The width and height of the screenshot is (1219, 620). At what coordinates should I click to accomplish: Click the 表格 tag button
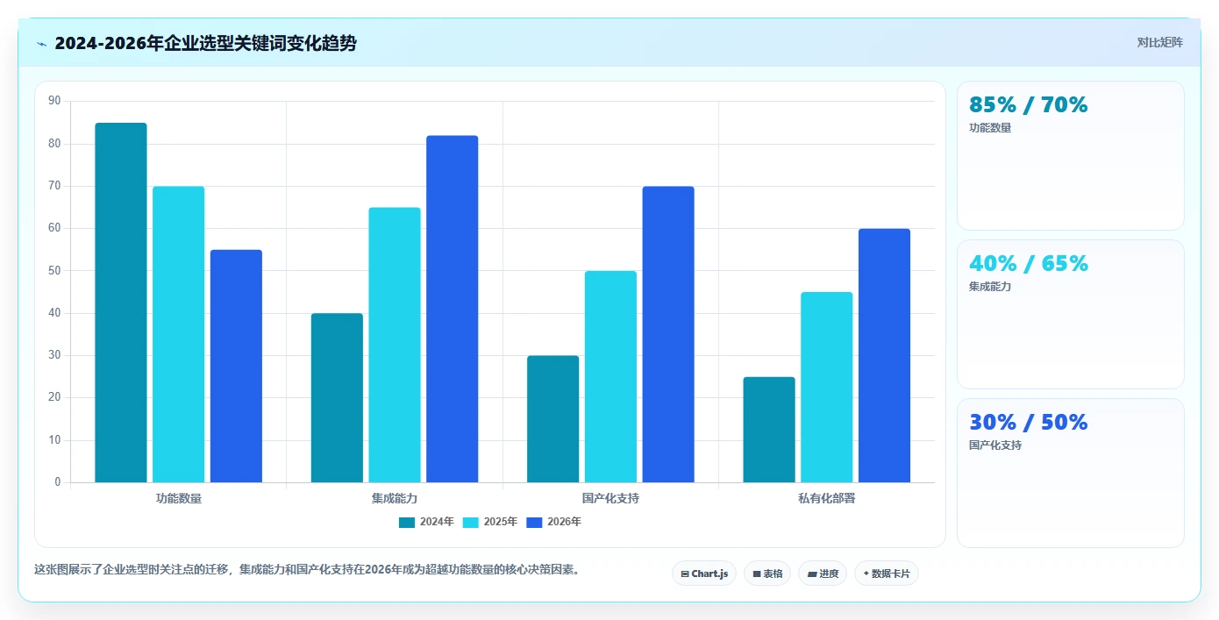pos(767,574)
